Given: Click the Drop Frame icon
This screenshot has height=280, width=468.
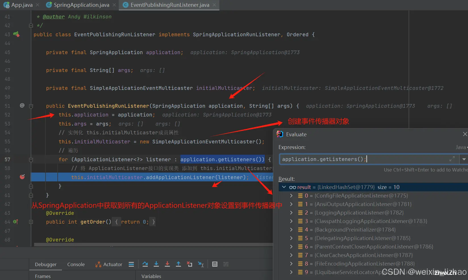Looking at the screenshot, I should [x=190, y=264].
